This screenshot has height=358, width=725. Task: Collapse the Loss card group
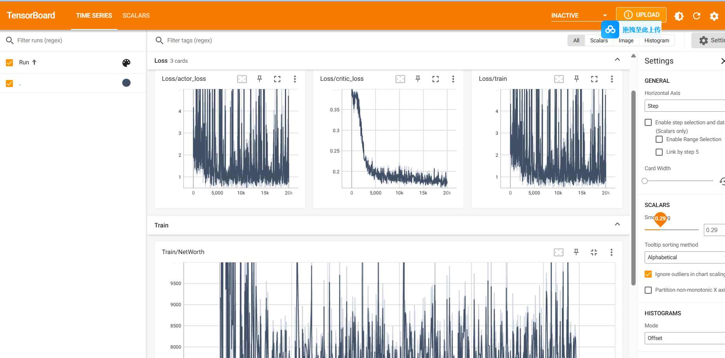coord(617,60)
